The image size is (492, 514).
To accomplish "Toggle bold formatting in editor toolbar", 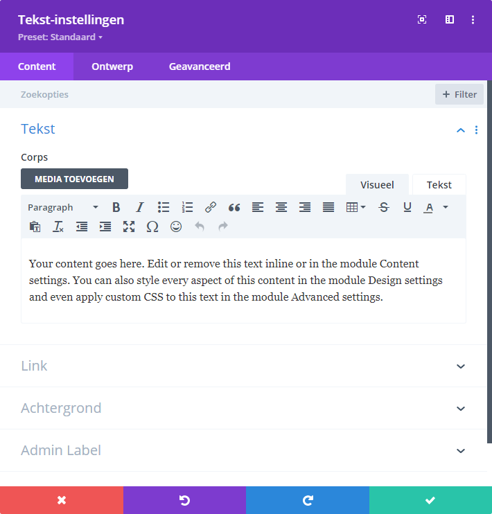I will (x=116, y=207).
